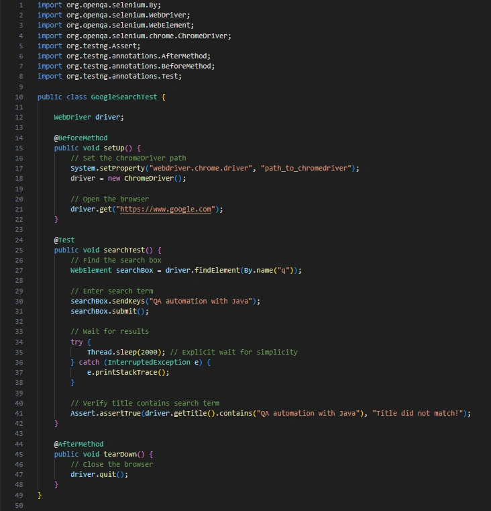Click line number 25 in the gutter
The height and width of the screenshot is (511, 491).
19,250
